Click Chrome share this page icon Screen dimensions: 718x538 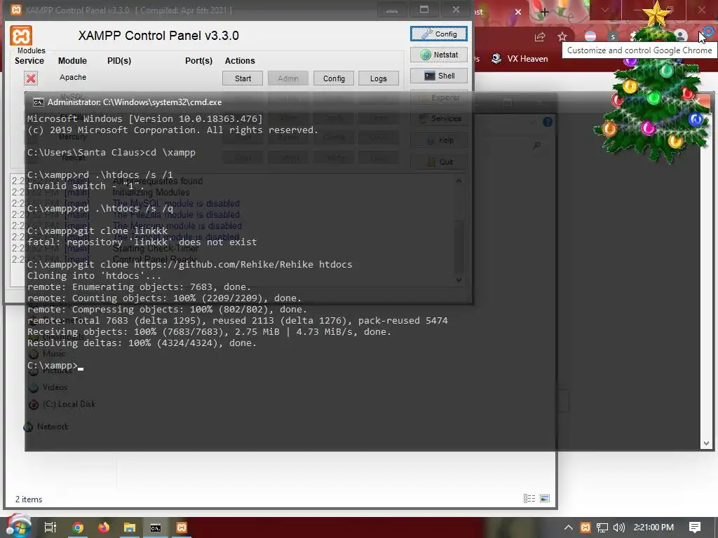[x=540, y=36]
